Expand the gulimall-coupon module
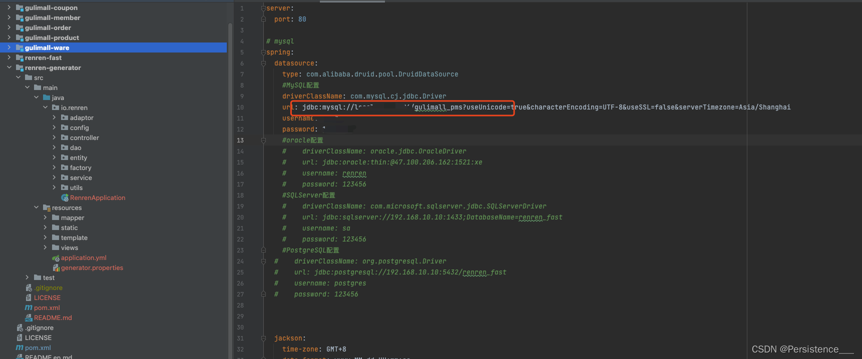862x359 pixels. (x=9, y=7)
